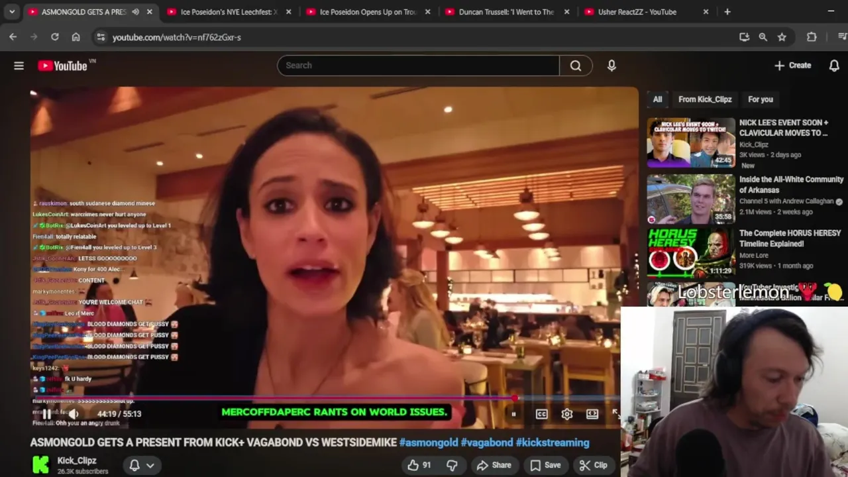The image size is (848, 477).
Task: Open the #asmongold hashtag
Action: (x=429, y=443)
